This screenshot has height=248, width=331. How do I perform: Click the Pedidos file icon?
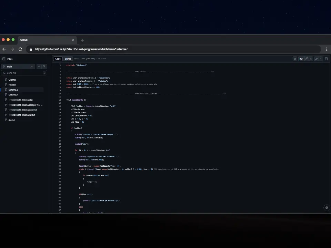click(x=6, y=85)
